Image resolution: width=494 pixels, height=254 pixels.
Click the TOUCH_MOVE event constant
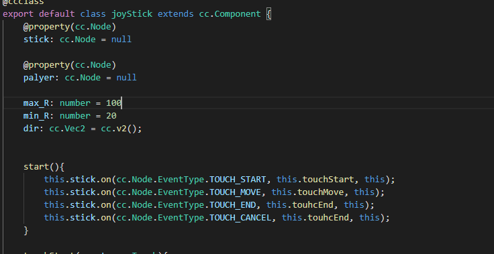(235, 192)
